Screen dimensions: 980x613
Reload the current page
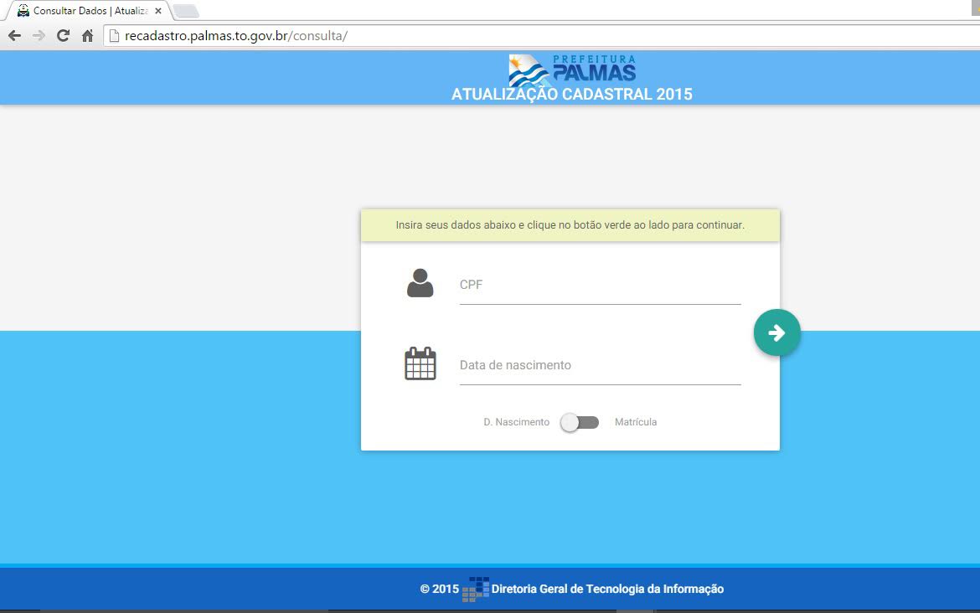[63, 36]
